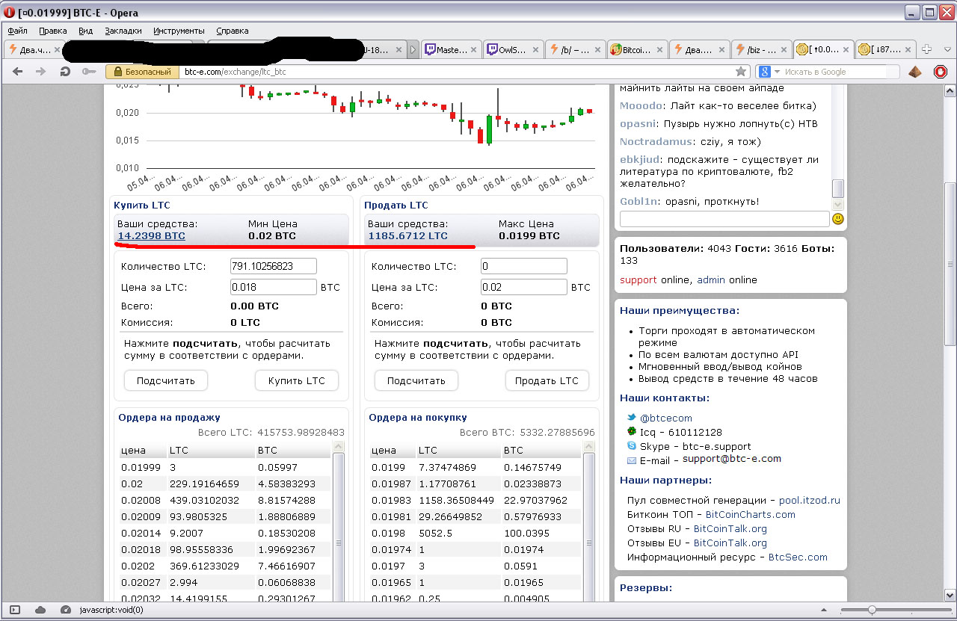The height and width of the screenshot is (621, 957).
Task: Open Opera Link cloud icon in status bar
Action: point(40,610)
